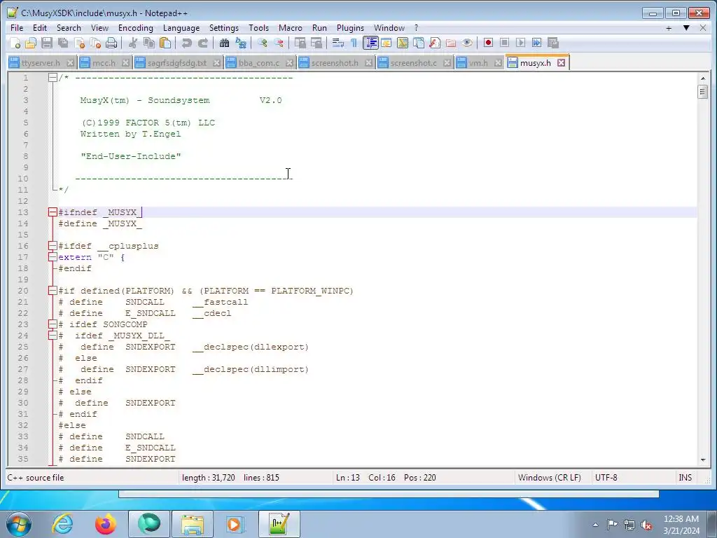The height and width of the screenshot is (538, 717).
Task: Toggle the Show Indent Guide button
Action: [370, 43]
